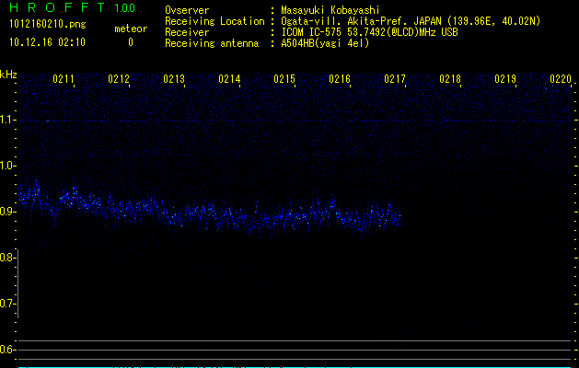Click the Ovserver field label
Image resolution: width=579 pixels, height=368 pixels.
(x=187, y=10)
